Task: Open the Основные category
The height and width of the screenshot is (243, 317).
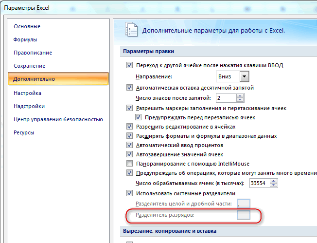Action: point(27,26)
